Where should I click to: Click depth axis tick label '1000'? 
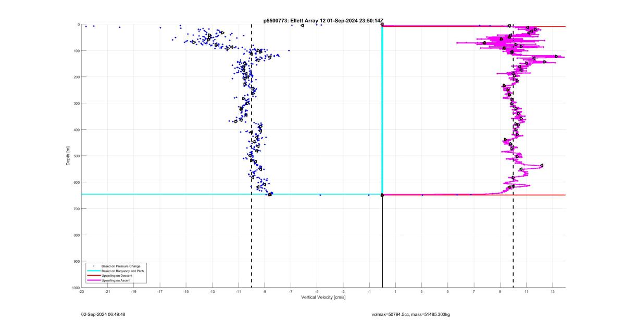click(x=75, y=287)
